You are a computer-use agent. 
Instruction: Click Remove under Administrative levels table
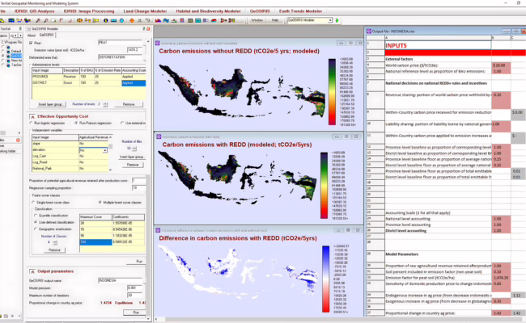(129, 104)
